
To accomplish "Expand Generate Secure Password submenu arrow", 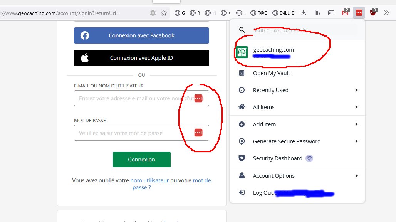I will pos(356,141).
